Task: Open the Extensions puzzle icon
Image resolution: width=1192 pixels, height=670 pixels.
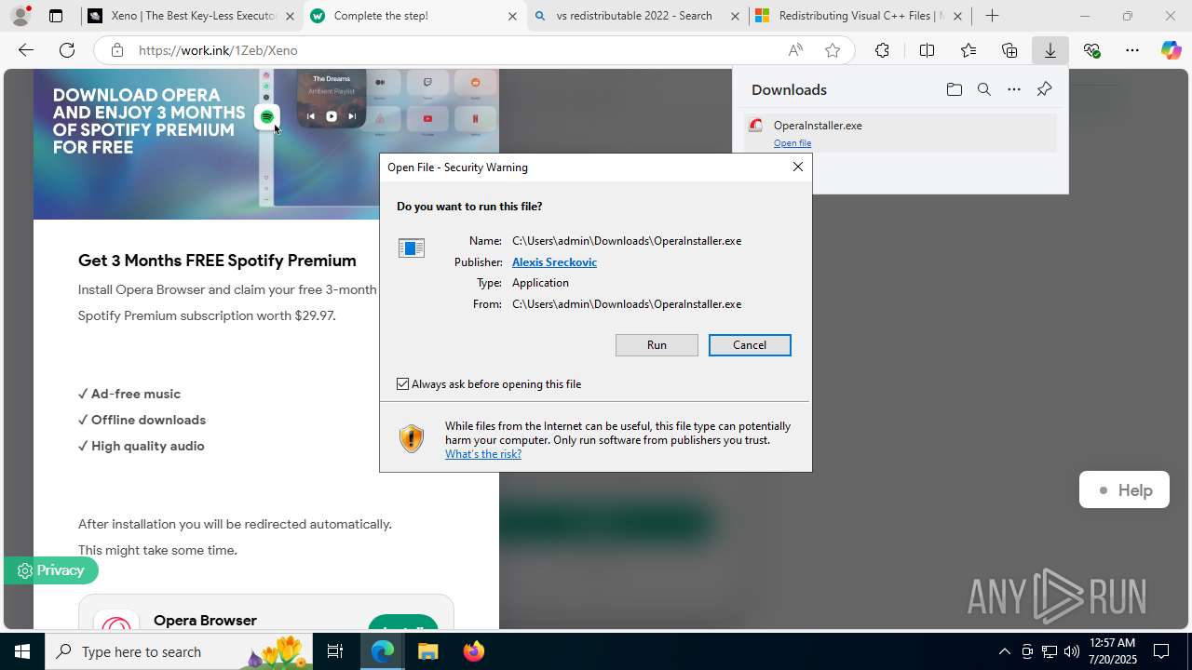Action: [x=882, y=50]
